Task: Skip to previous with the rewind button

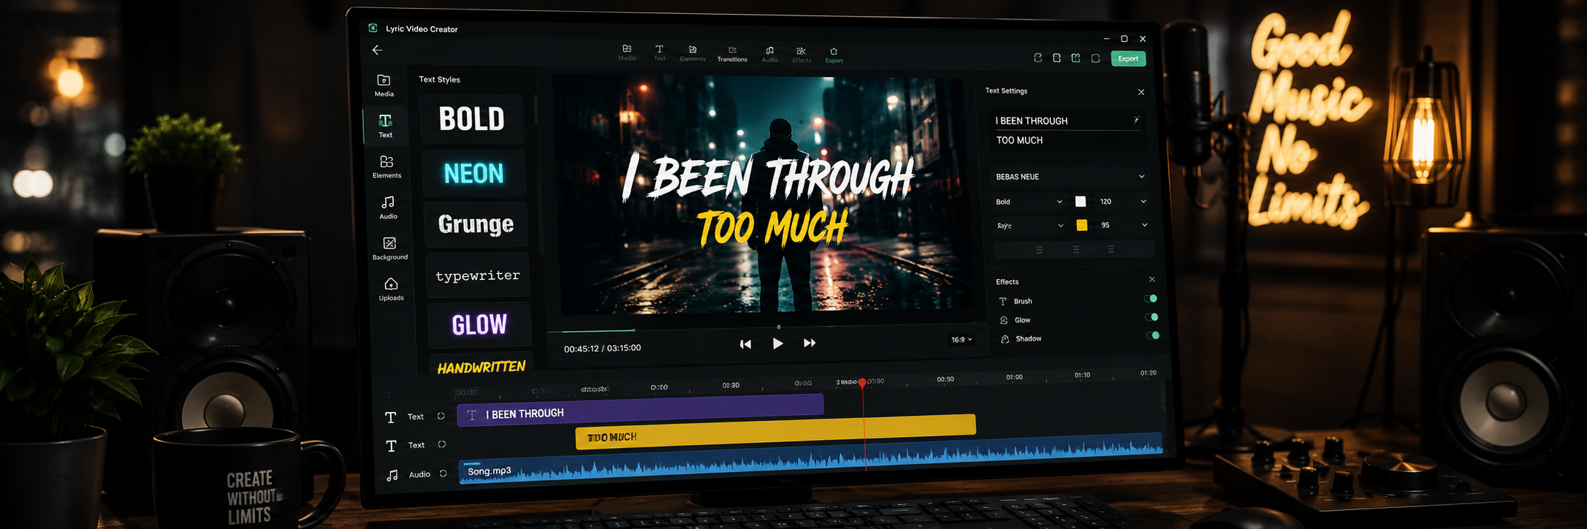Action: click(x=745, y=344)
